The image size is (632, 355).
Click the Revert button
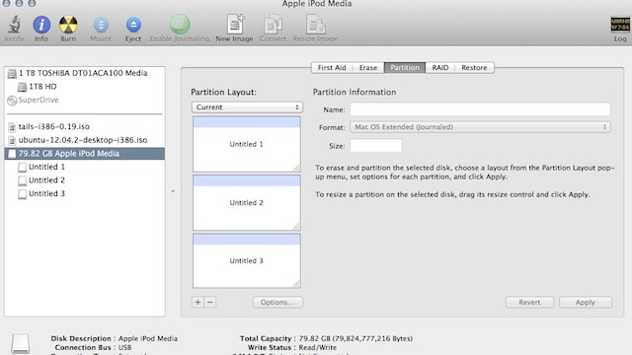tap(529, 303)
